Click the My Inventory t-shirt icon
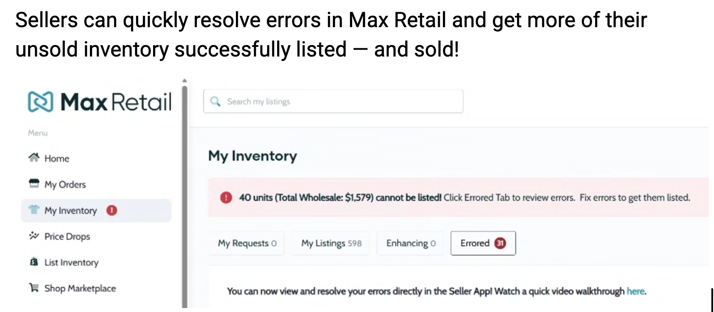The height and width of the screenshot is (312, 714). [34, 210]
